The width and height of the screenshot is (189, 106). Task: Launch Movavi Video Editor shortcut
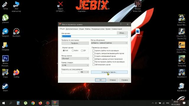[x=138, y=6]
